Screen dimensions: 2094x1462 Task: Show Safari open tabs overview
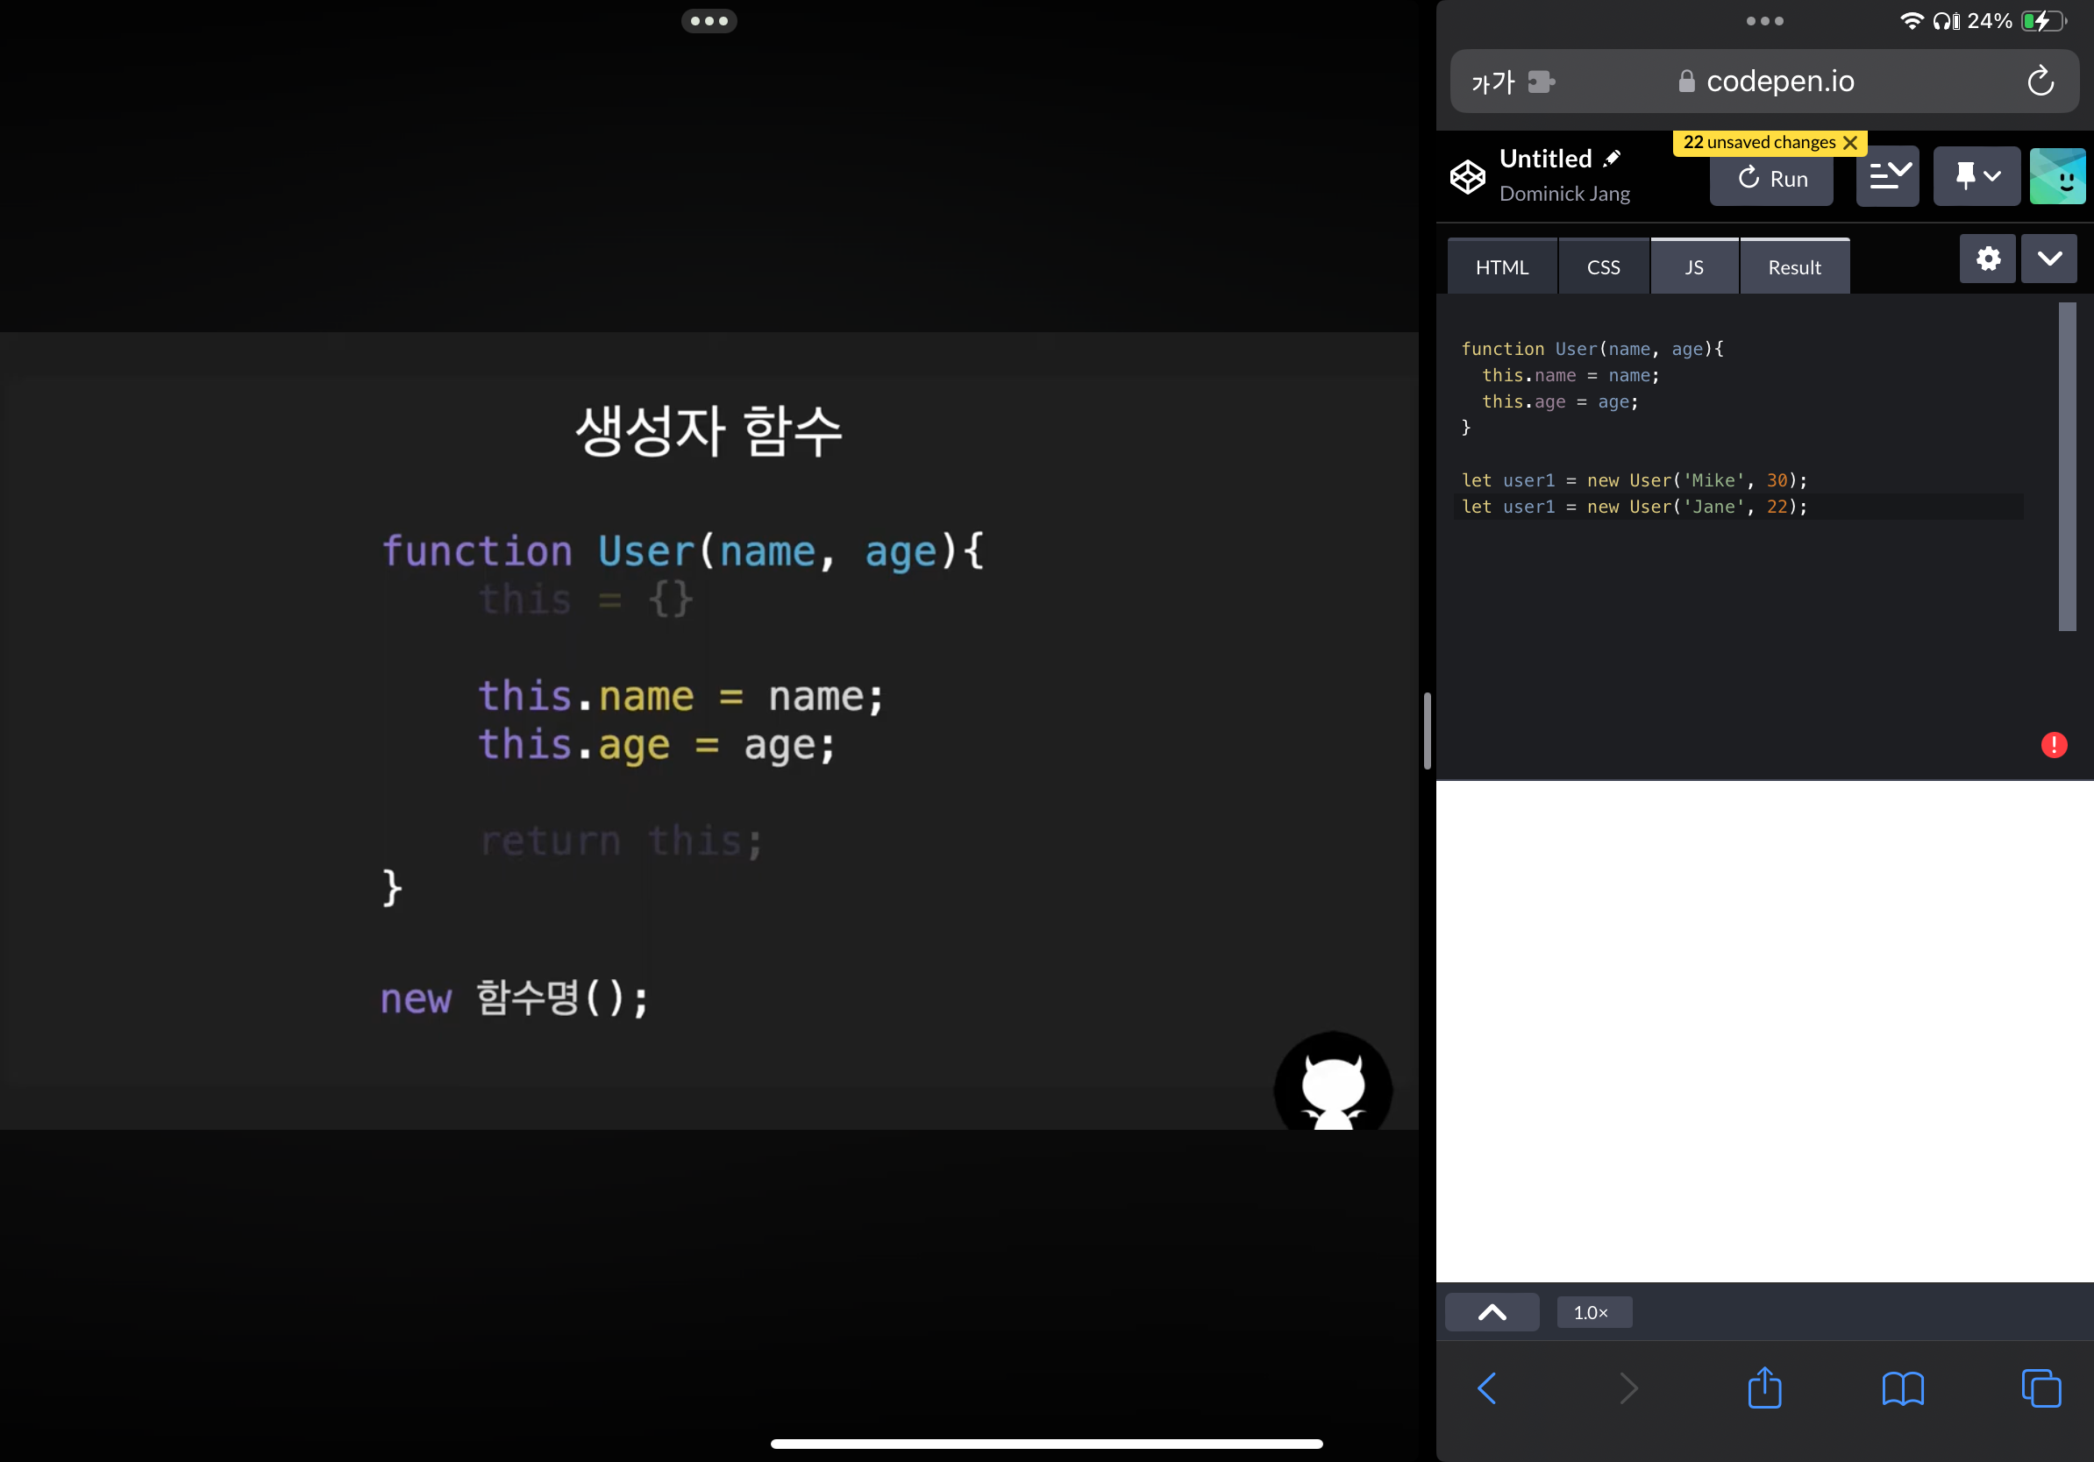[2041, 1388]
